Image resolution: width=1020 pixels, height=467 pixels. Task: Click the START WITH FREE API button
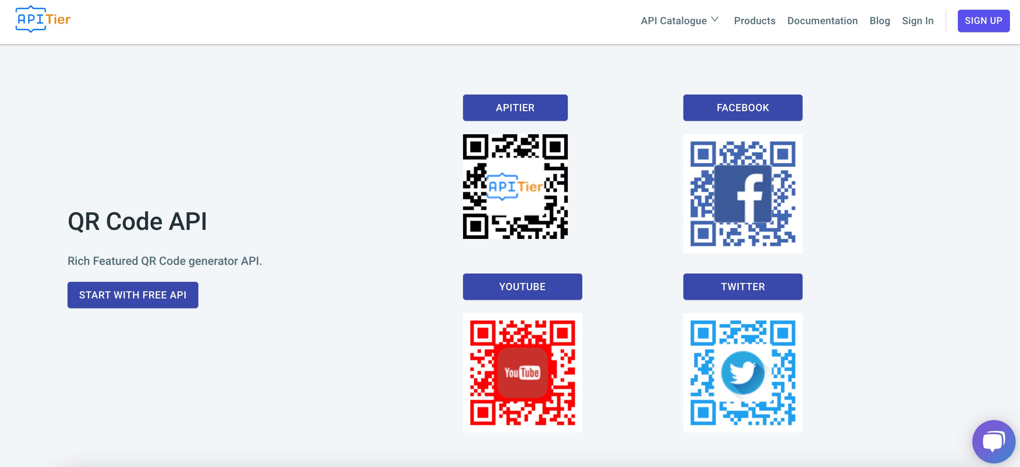click(133, 294)
